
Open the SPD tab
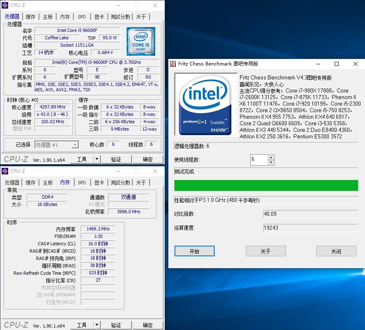[x=82, y=17]
